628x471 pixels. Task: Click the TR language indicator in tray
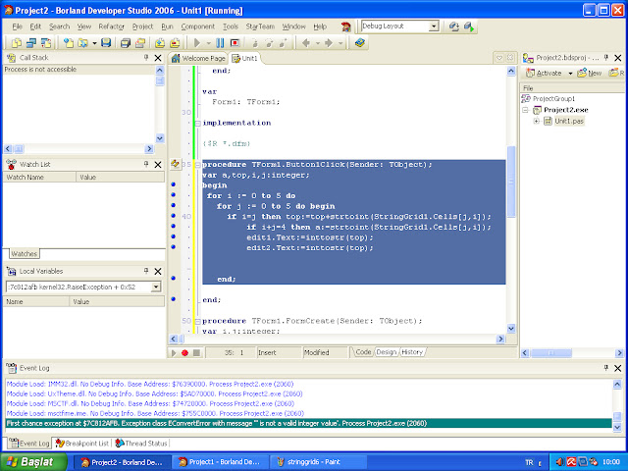pos(529,462)
